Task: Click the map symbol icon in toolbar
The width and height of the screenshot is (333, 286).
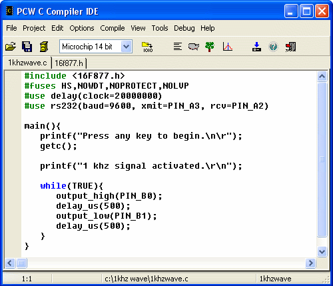Action: pos(194,47)
